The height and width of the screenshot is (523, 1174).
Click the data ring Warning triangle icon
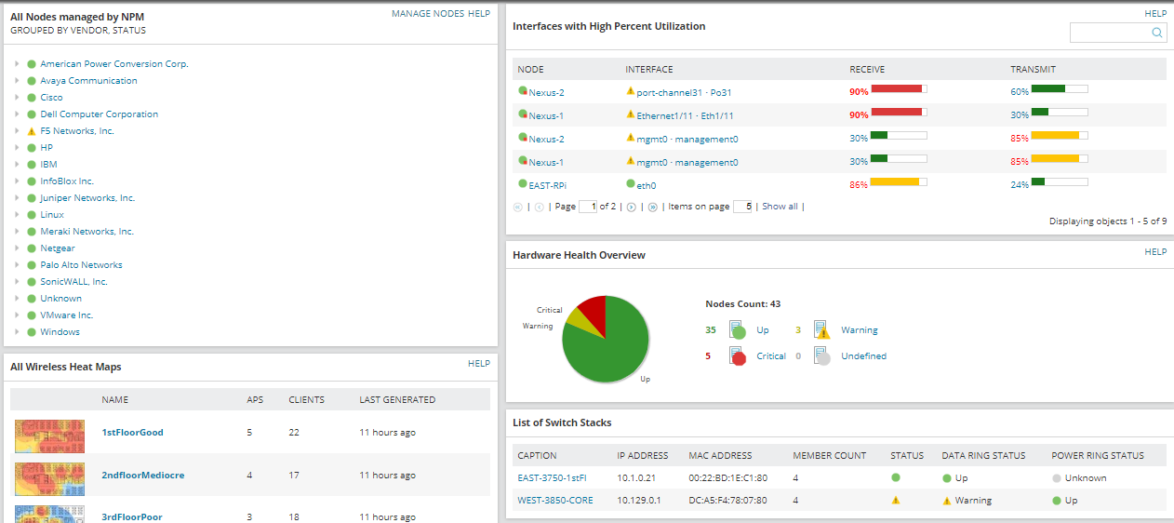[x=947, y=500]
